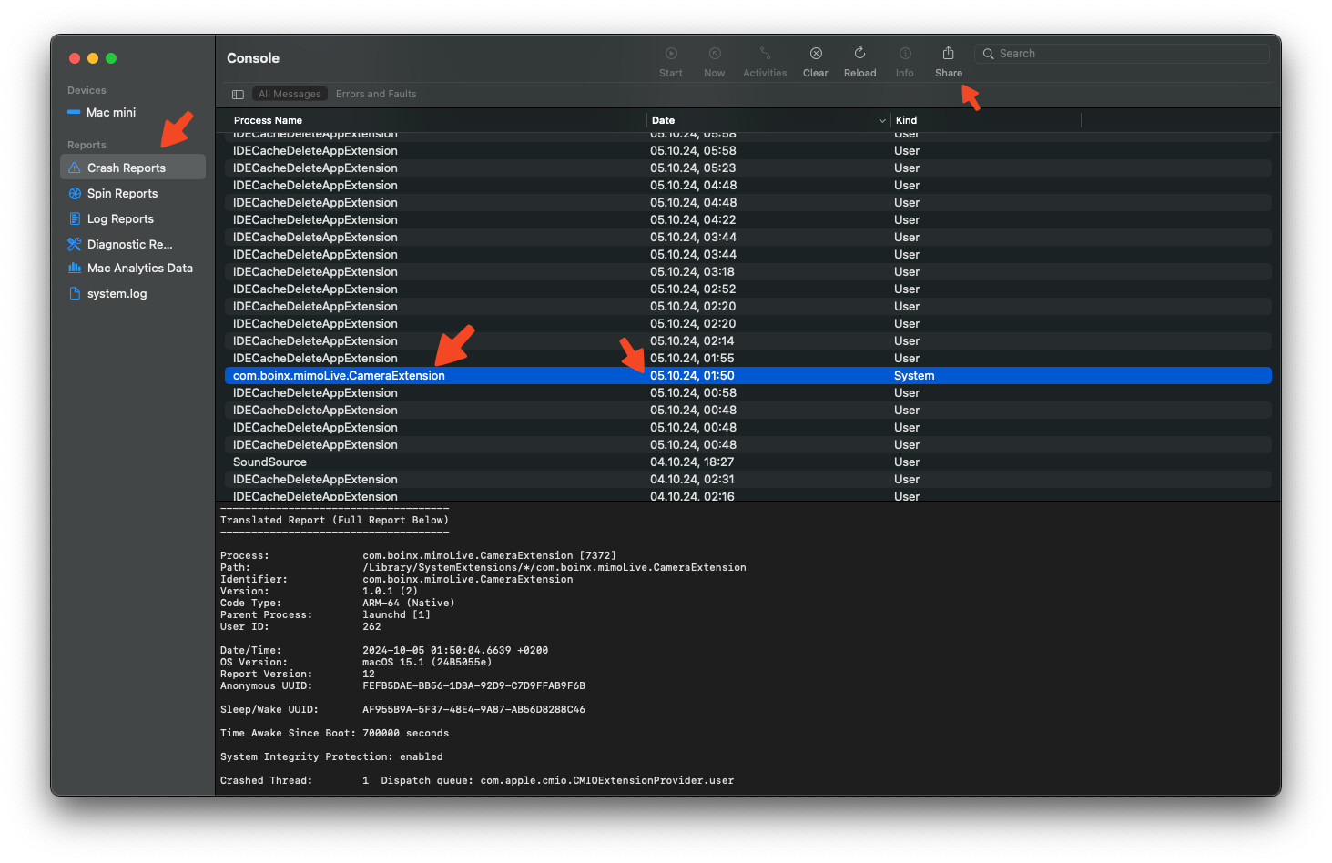This screenshot has height=863, width=1332.
Task: Click the OS Version macOS 15.1 value
Action: [427, 663]
